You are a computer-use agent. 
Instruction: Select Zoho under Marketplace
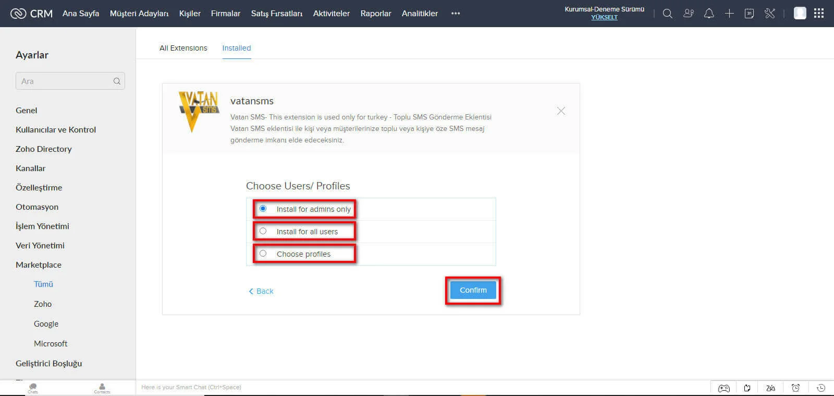click(x=43, y=304)
